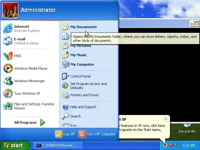
Task: Open Set Program Access and Defaults icon
Action: 65,86
